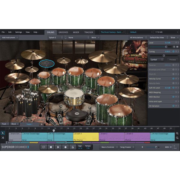Open MIDI Mapping section menu icon
The height and width of the screenshot is (180, 180).
pos(176,92)
